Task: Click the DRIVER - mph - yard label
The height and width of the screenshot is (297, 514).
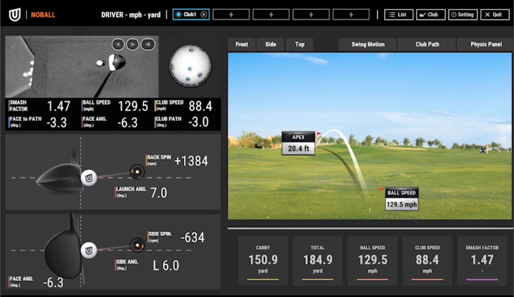Action: (x=131, y=15)
